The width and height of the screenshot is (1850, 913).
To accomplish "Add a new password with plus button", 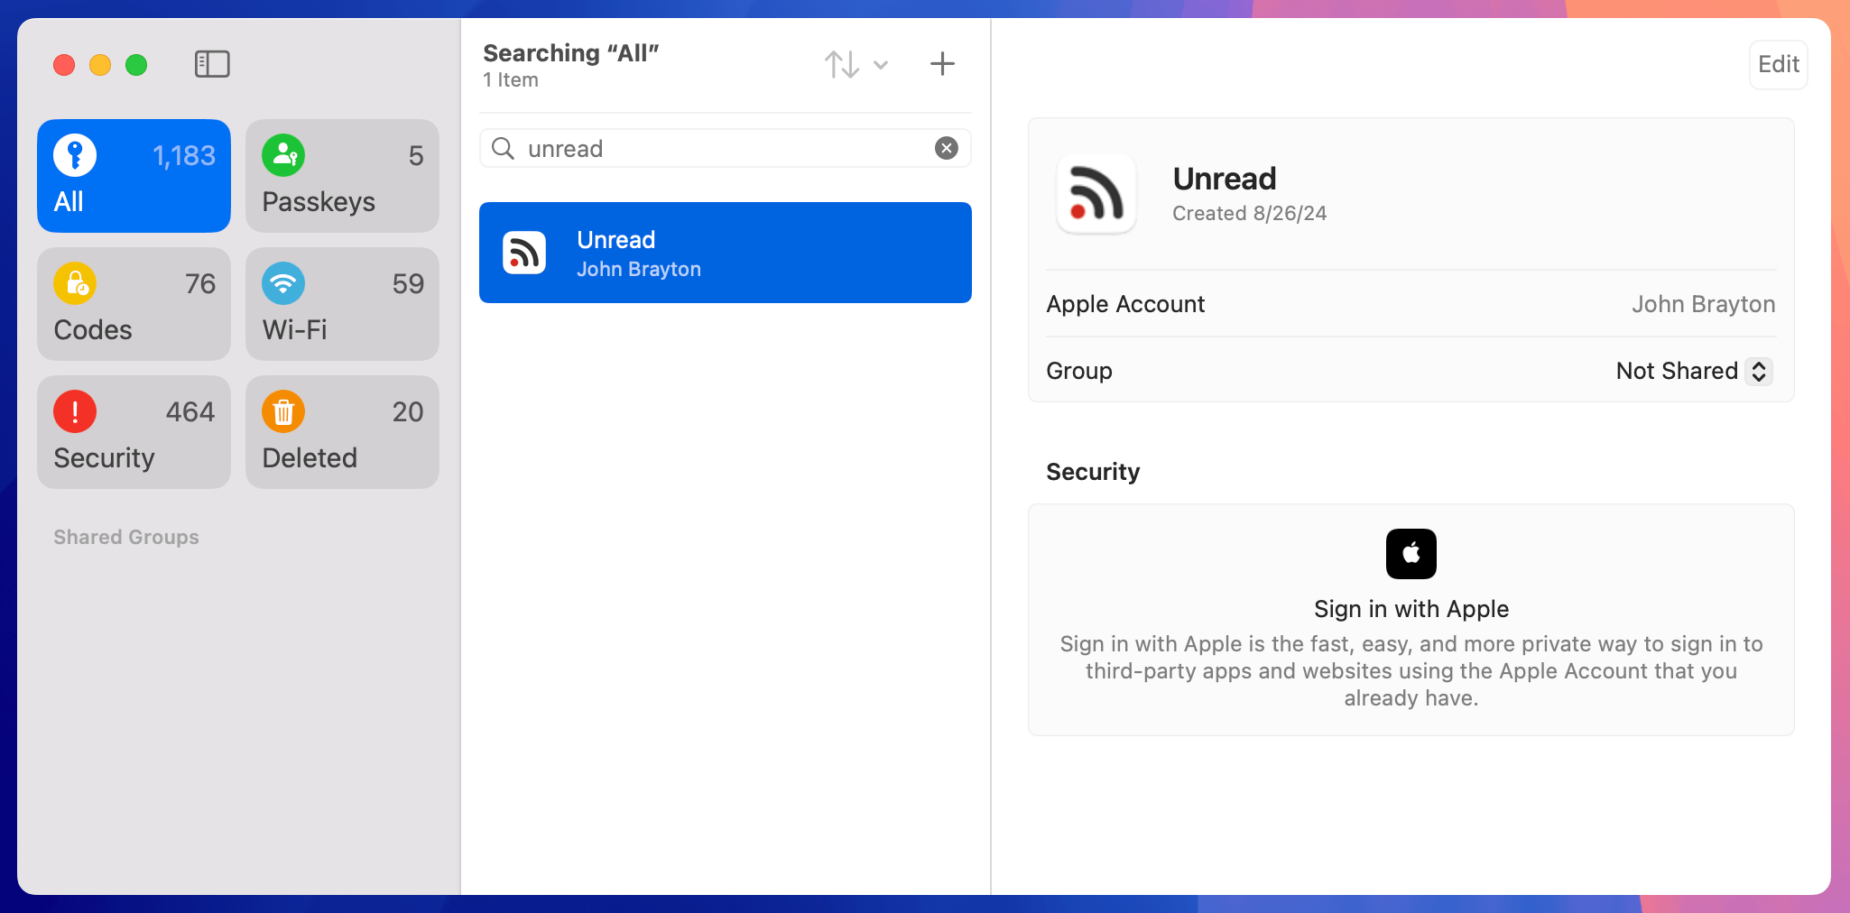I will pos(942,63).
